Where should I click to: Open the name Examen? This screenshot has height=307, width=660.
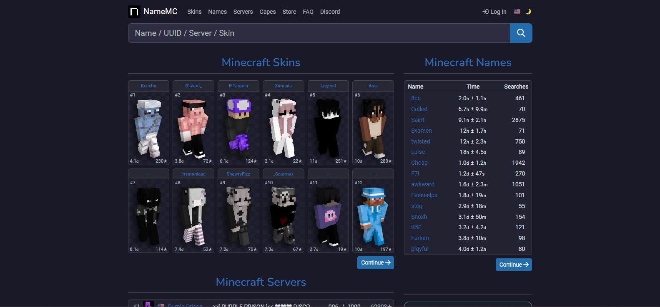coord(422,131)
